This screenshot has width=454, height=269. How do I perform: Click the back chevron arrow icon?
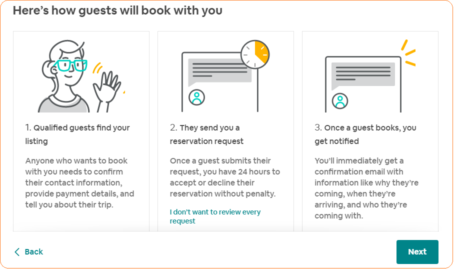[x=17, y=252]
